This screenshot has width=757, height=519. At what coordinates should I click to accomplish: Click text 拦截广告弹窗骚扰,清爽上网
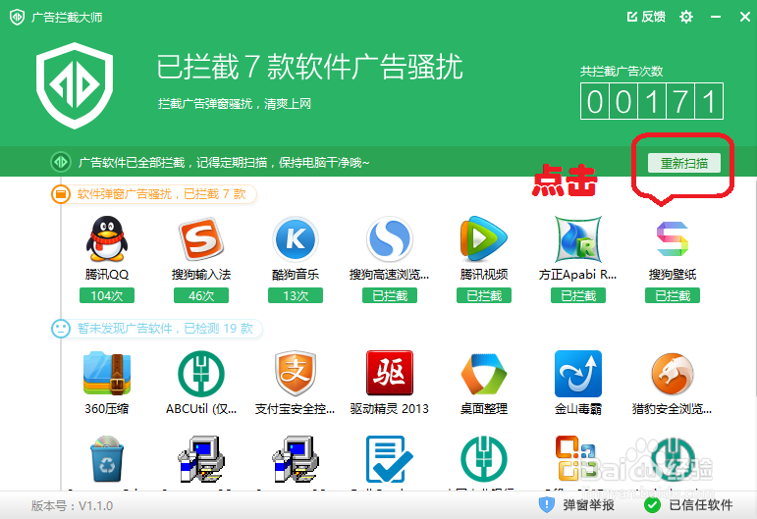pyautogui.click(x=235, y=104)
